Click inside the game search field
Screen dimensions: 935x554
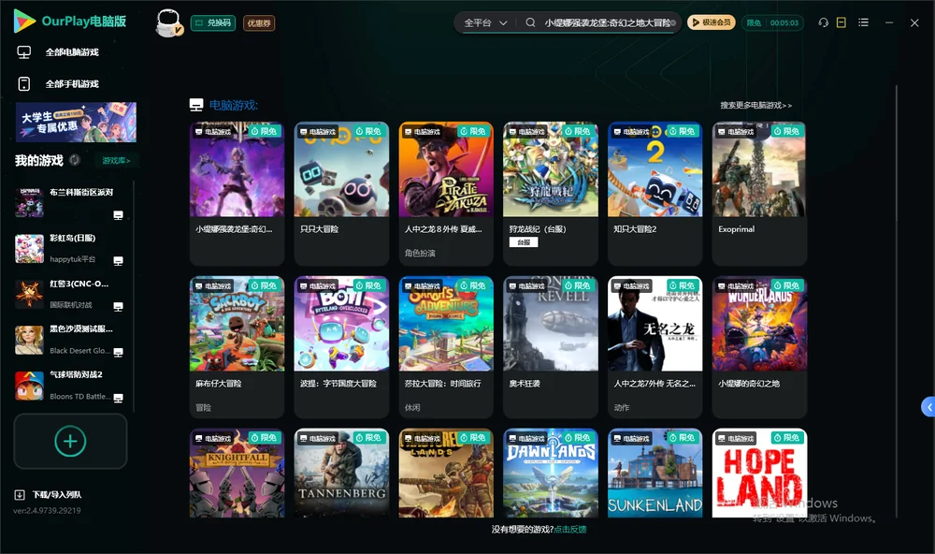tap(607, 22)
